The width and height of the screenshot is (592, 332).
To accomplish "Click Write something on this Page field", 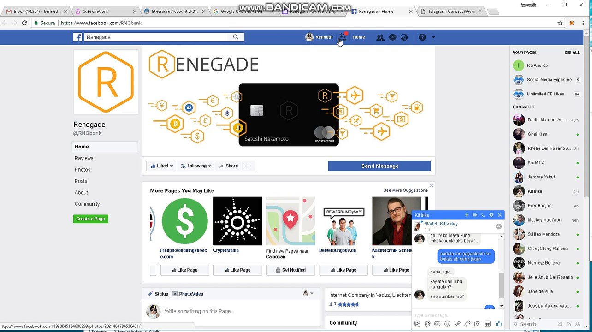I will pyautogui.click(x=199, y=311).
